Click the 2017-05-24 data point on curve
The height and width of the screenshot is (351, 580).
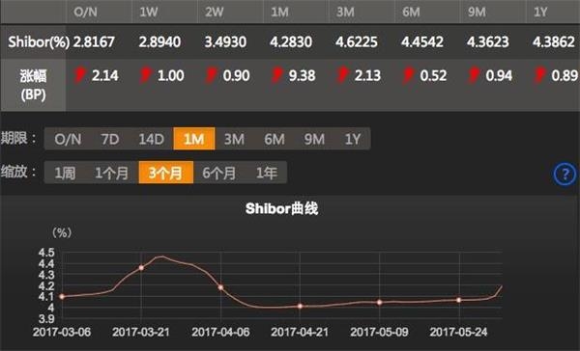pyautogui.click(x=459, y=300)
